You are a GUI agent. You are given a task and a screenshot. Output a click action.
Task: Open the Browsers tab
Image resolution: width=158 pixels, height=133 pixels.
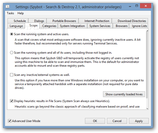121,26
